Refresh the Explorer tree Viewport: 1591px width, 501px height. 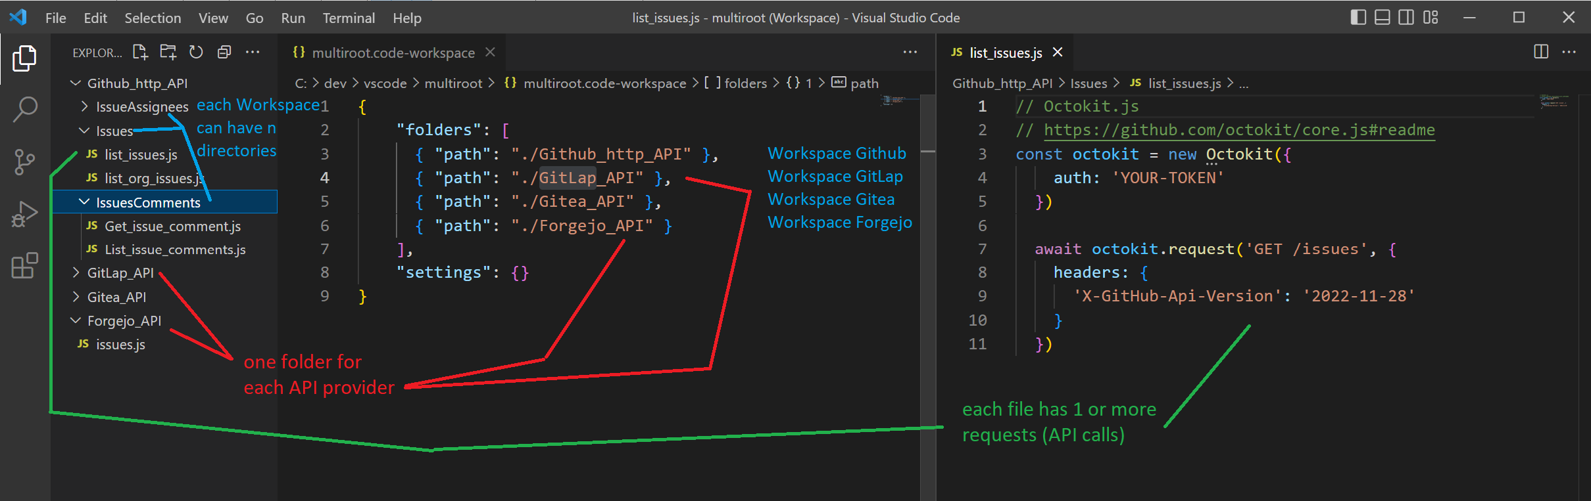point(196,52)
